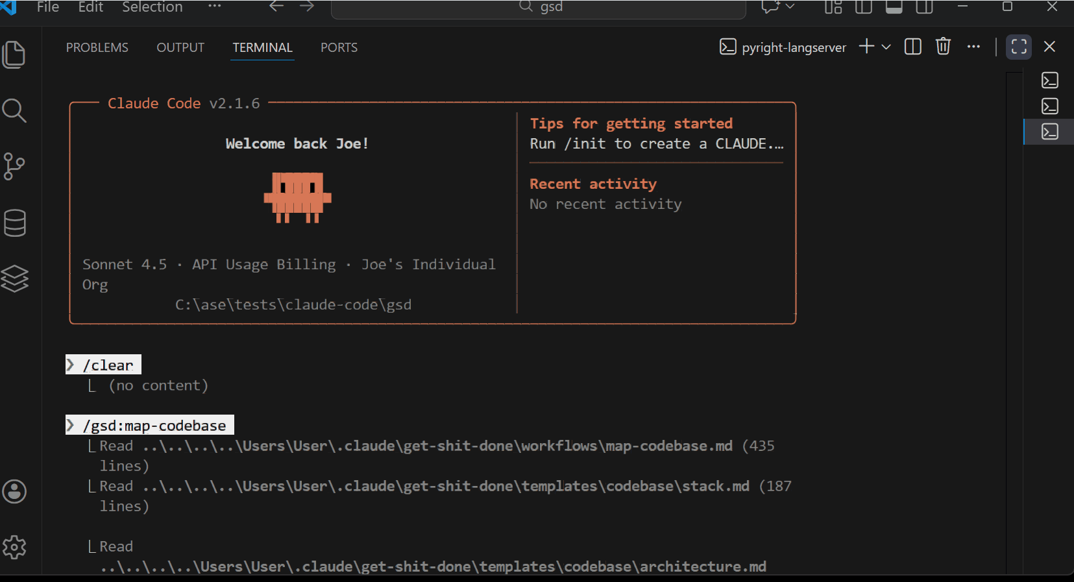Image resolution: width=1074 pixels, height=582 pixels.
Task: Create a new terminal with plus icon
Action: (866, 47)
